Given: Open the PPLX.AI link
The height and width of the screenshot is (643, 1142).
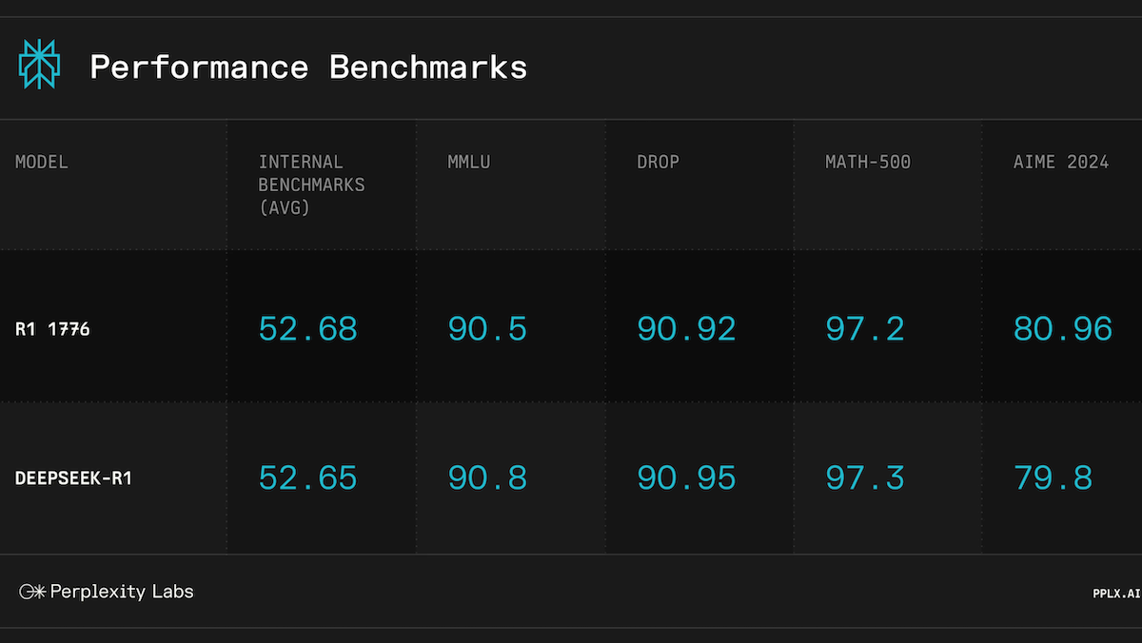Looking at the screenshot, I should click(1116, 594).
